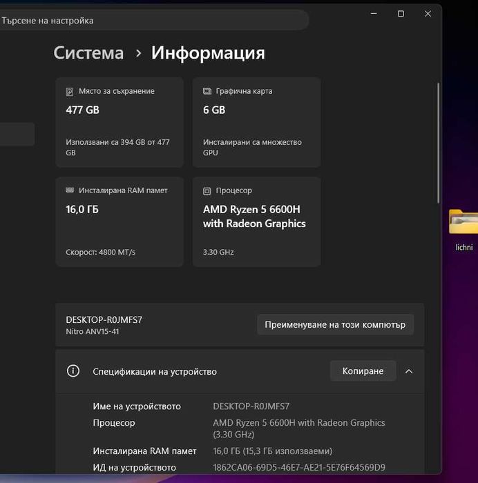Click the Информация page title
Image resolution: width=478 pixels, height=483 pixels.
coord(208,53)
